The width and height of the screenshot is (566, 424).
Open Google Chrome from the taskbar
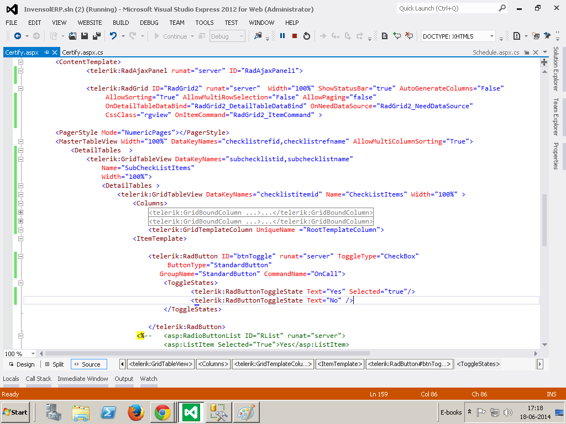click(x=163, y=412)
